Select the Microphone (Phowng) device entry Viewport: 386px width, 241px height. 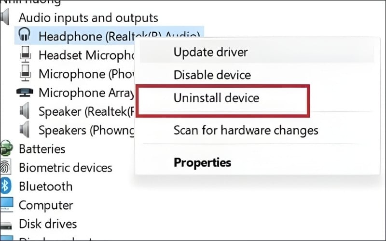pyautogui.click(x=86, y=74)
